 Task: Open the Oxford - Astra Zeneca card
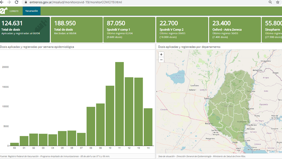(x=235, y=30)
